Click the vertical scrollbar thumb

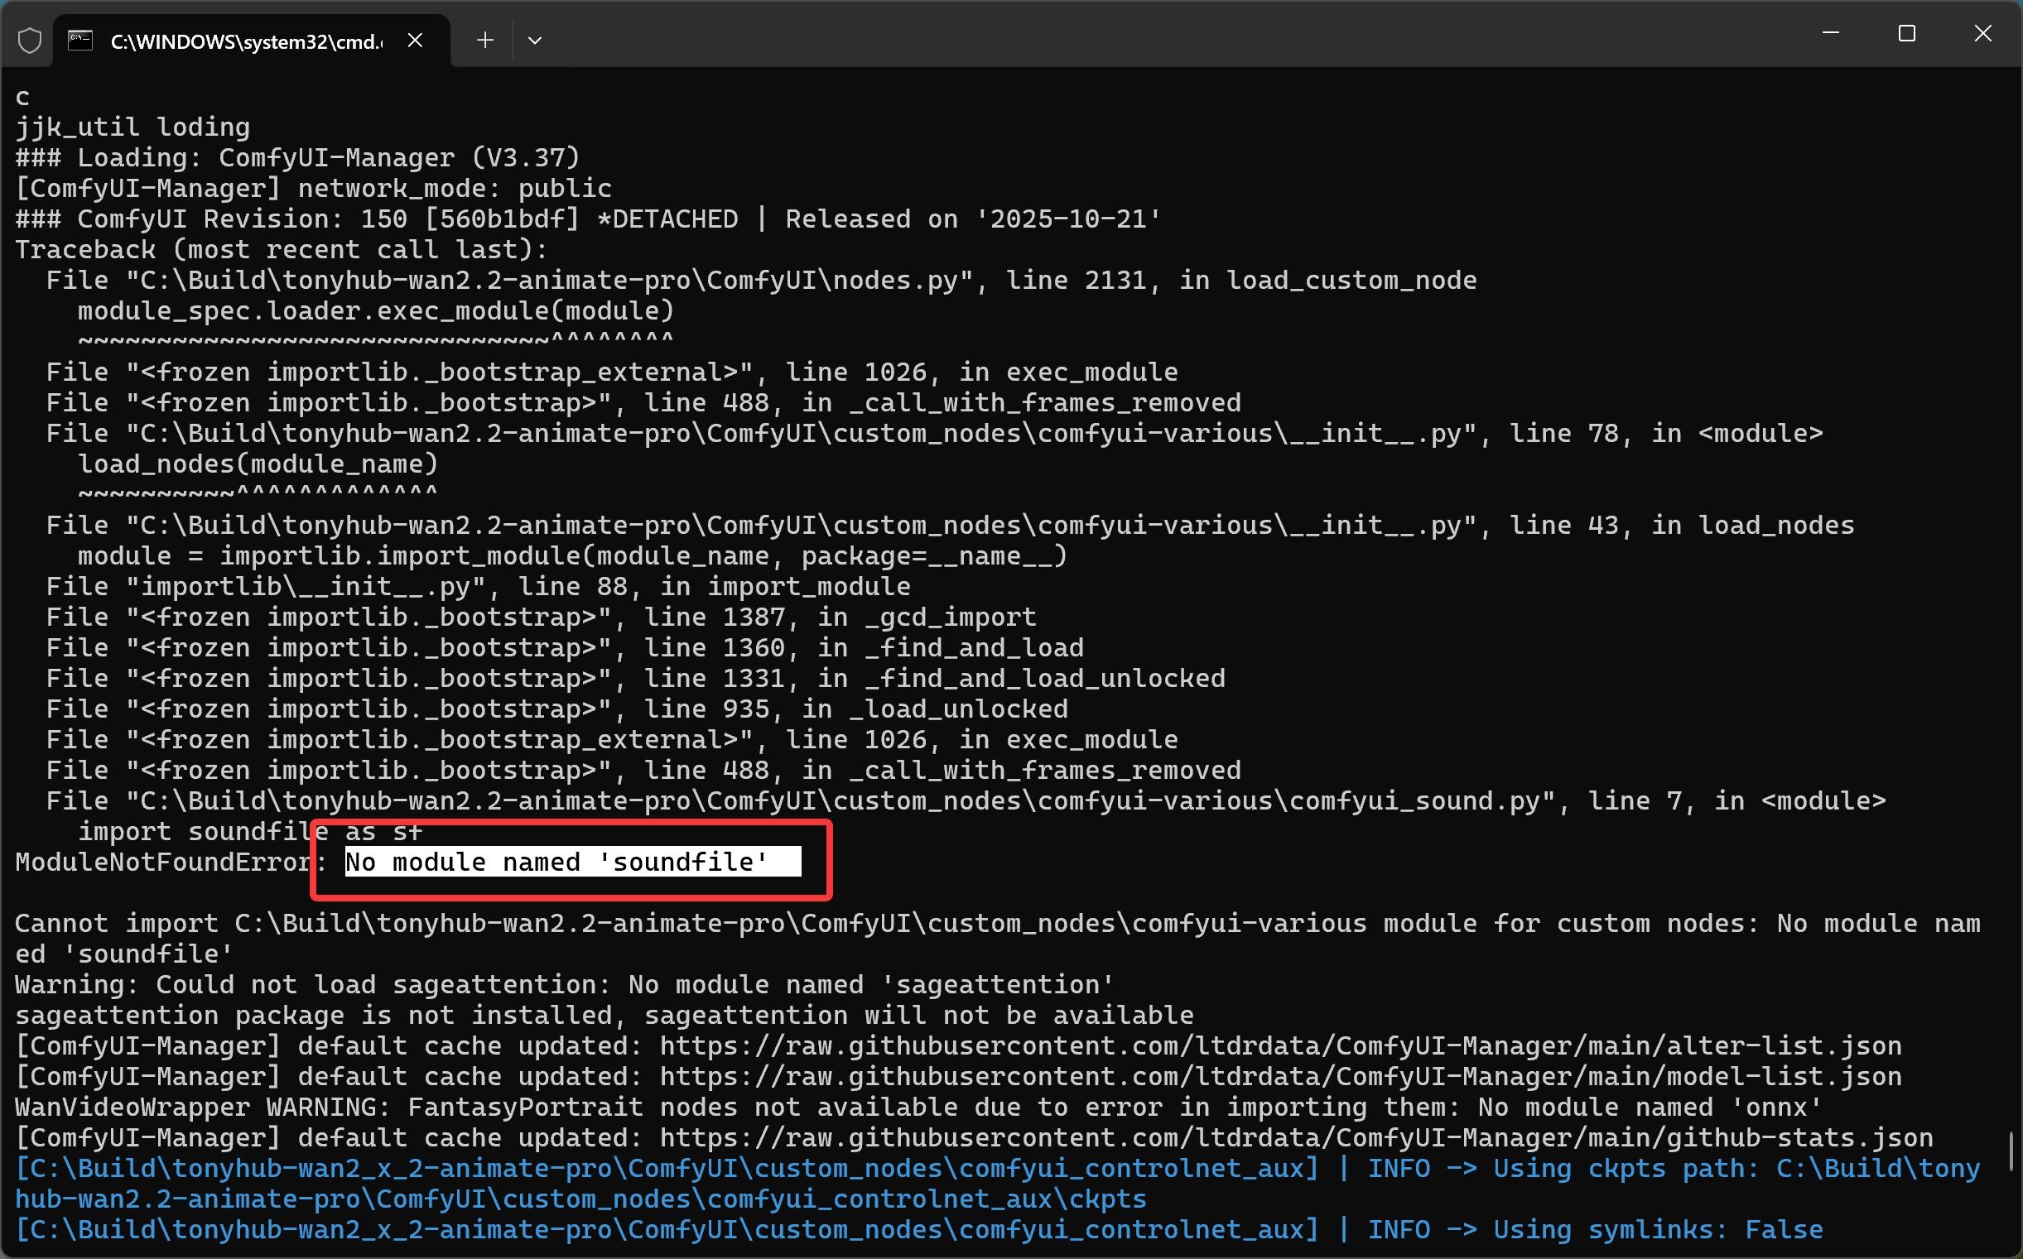pos(2011,1151)
